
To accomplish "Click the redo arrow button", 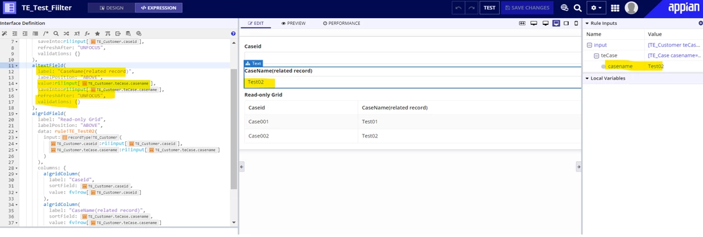I will click(x=472, y=7).
